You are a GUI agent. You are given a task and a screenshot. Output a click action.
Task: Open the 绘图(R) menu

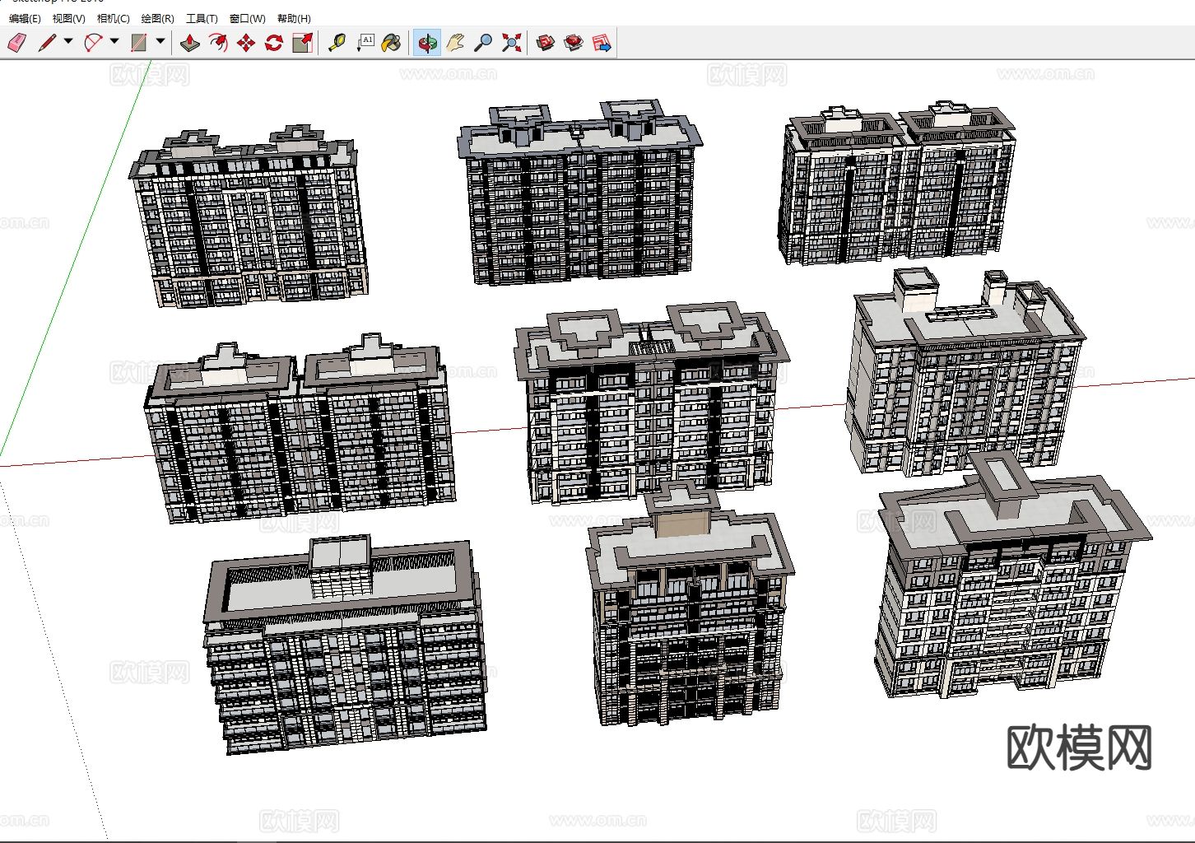158,18
